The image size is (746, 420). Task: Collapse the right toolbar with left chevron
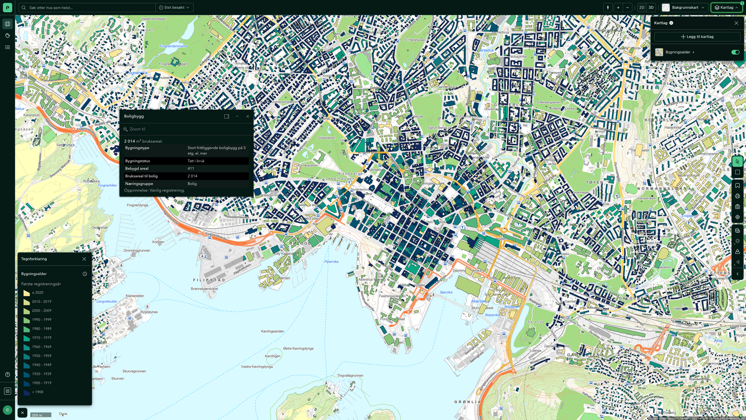click(738, 274)
